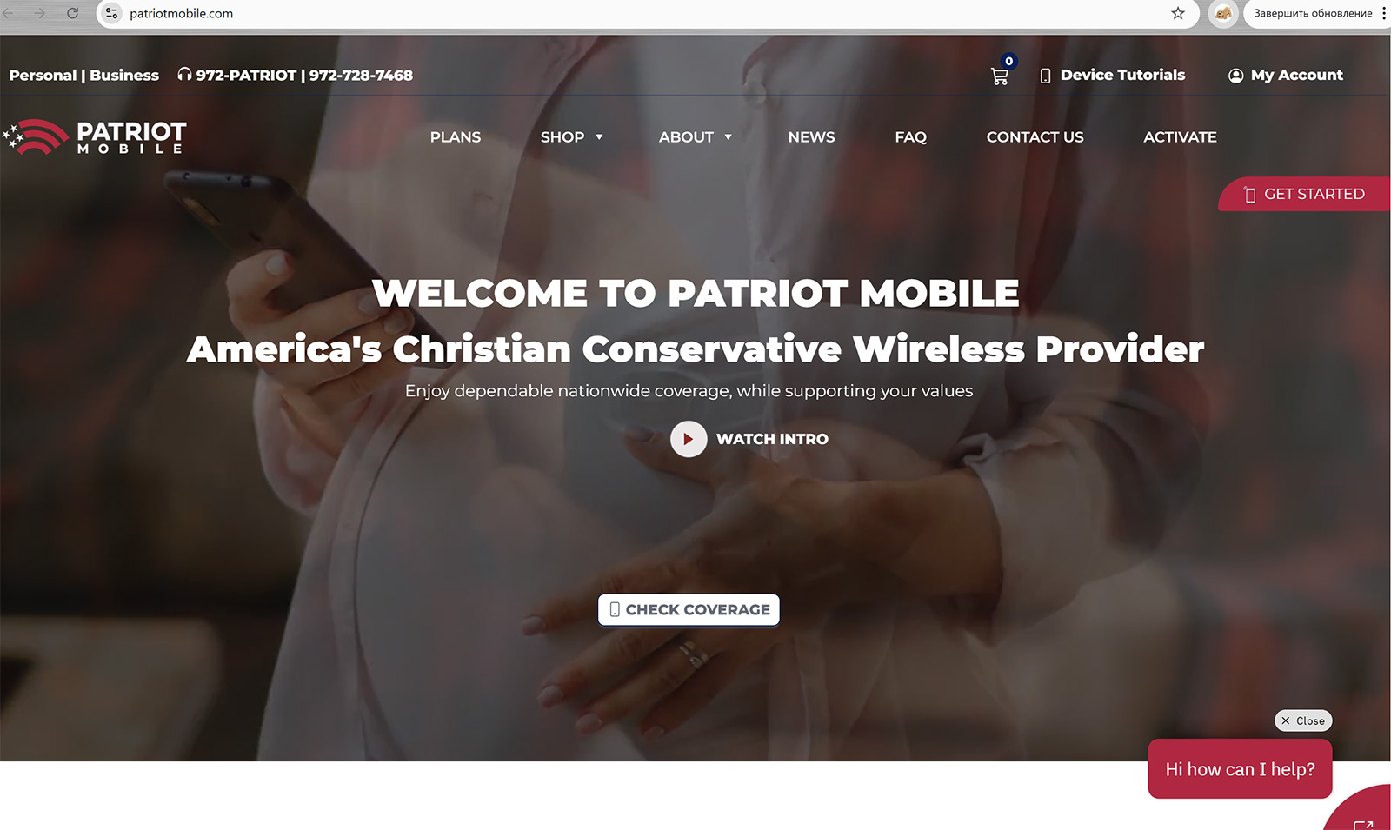The image size is (1391, 830).
Task: Open the FAQ menu item
Action: click(x=910, y=137)
